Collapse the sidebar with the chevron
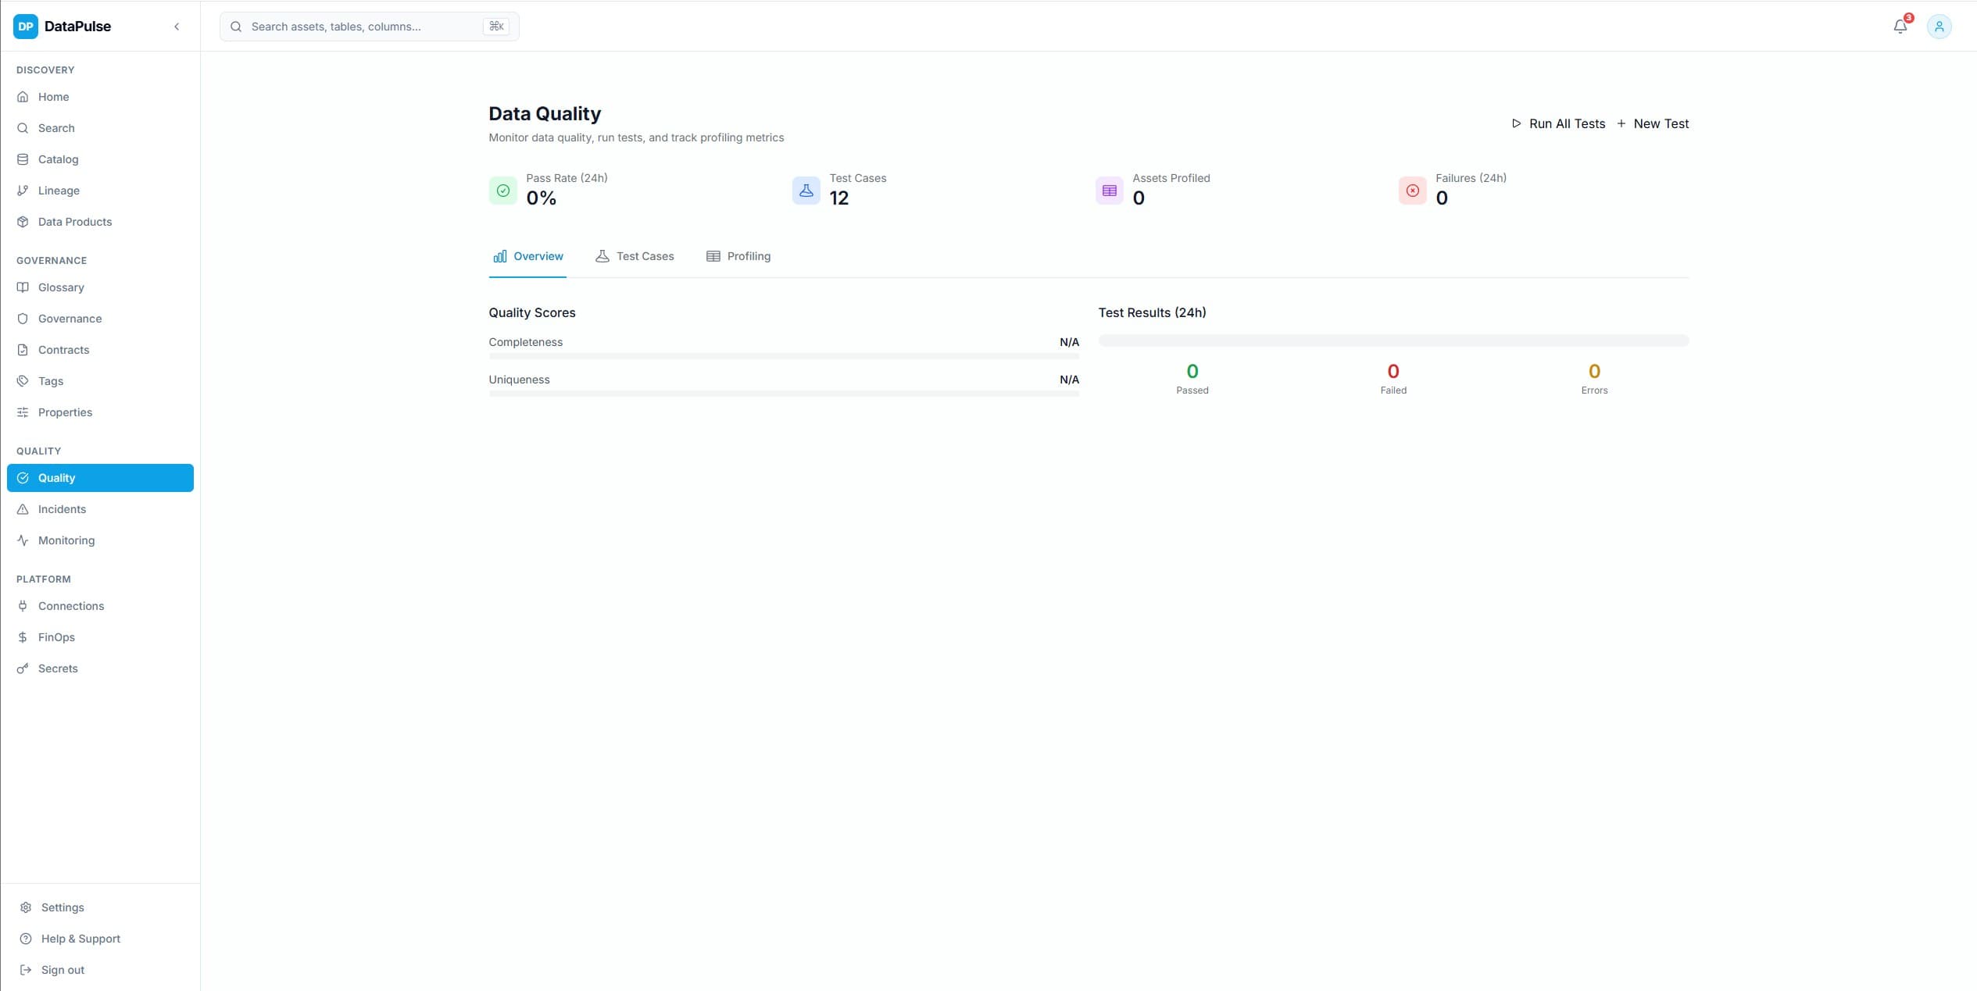Screen dimensions: 1977x991 (x=177, y=26)
